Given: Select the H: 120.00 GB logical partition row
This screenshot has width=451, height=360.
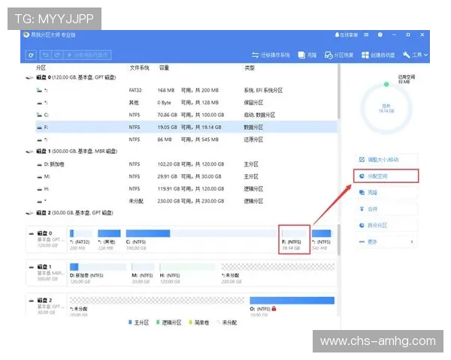Looking at the screenshot, I should click(x=186, y=189).
